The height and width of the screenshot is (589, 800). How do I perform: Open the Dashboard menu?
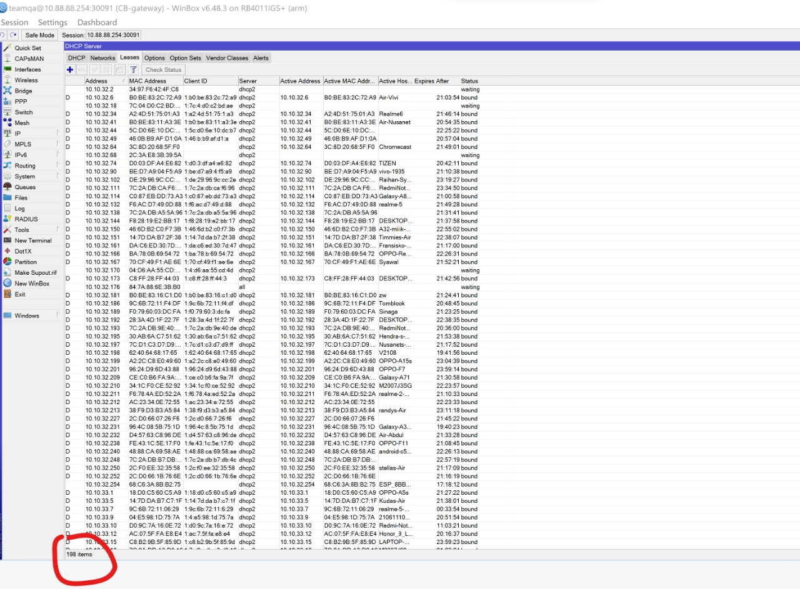click(97, 22)
